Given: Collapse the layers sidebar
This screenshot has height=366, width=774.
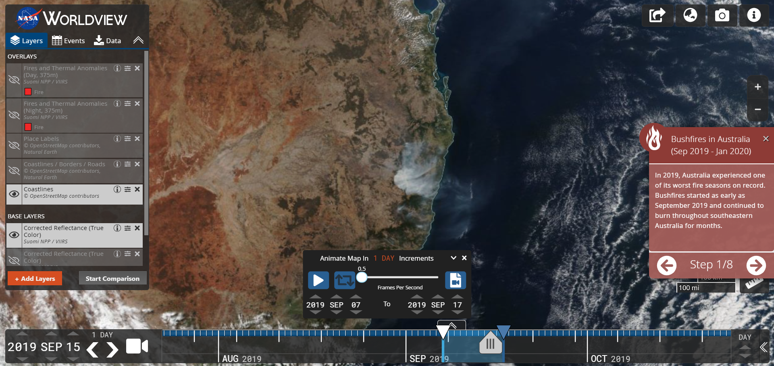Looking at the screenshot, I should pos(138,40).
